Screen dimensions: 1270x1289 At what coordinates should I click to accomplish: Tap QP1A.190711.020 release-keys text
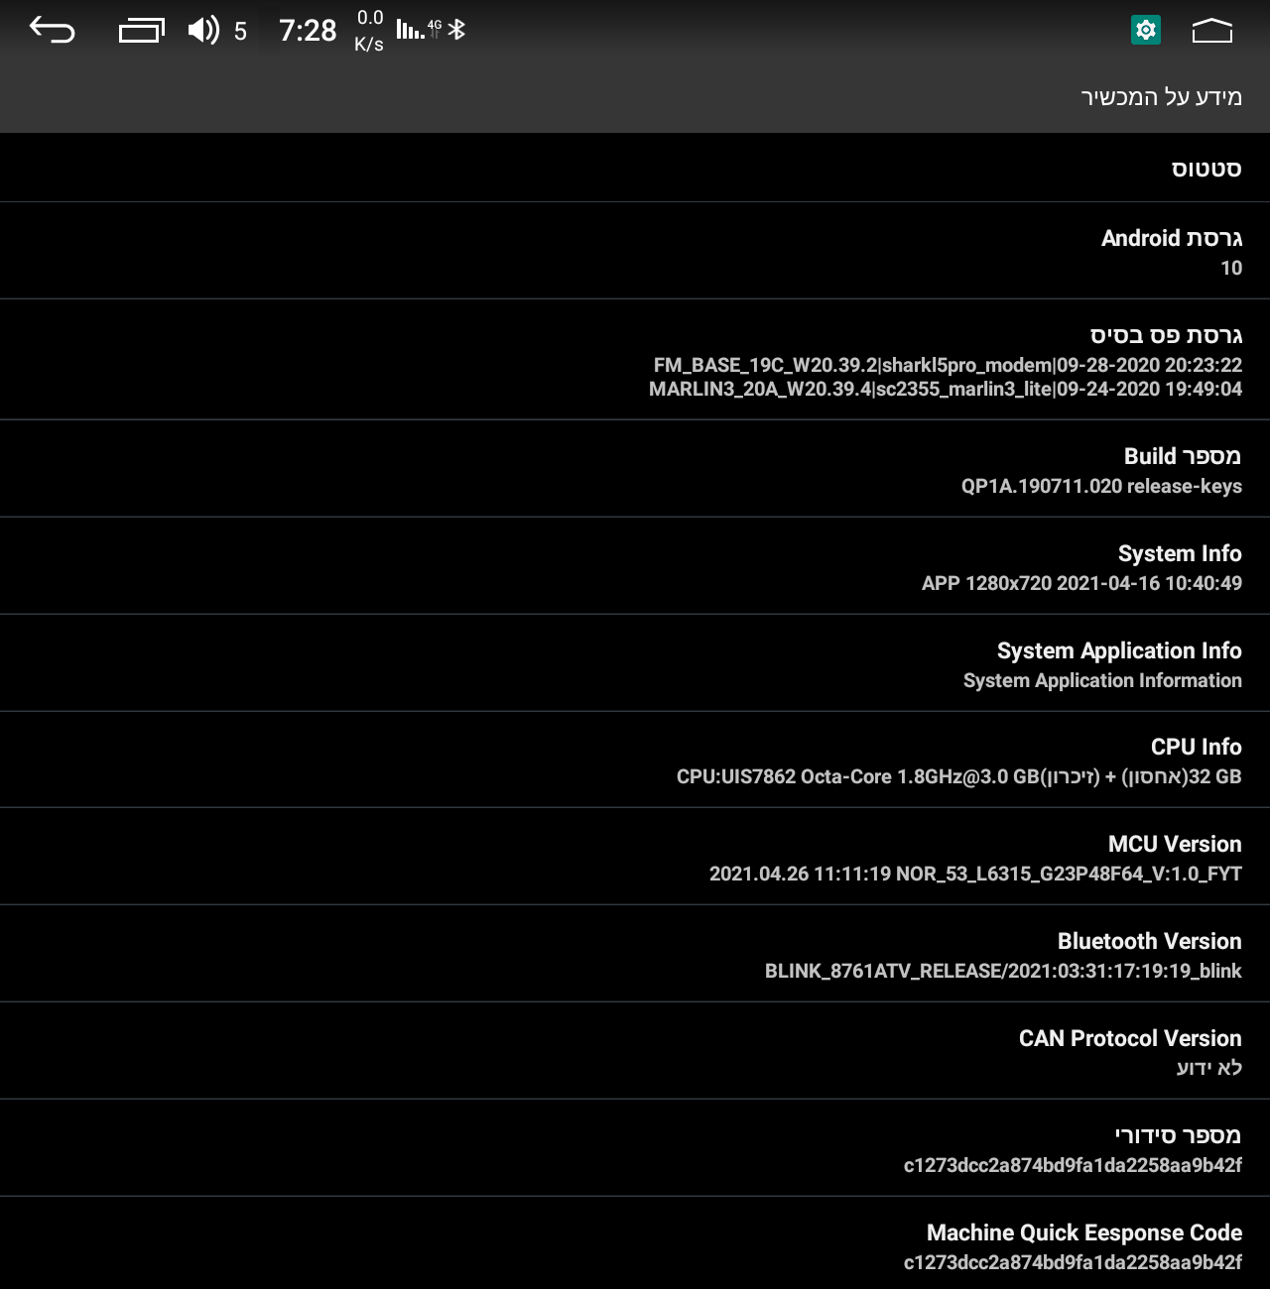(x=1101, y=486)
